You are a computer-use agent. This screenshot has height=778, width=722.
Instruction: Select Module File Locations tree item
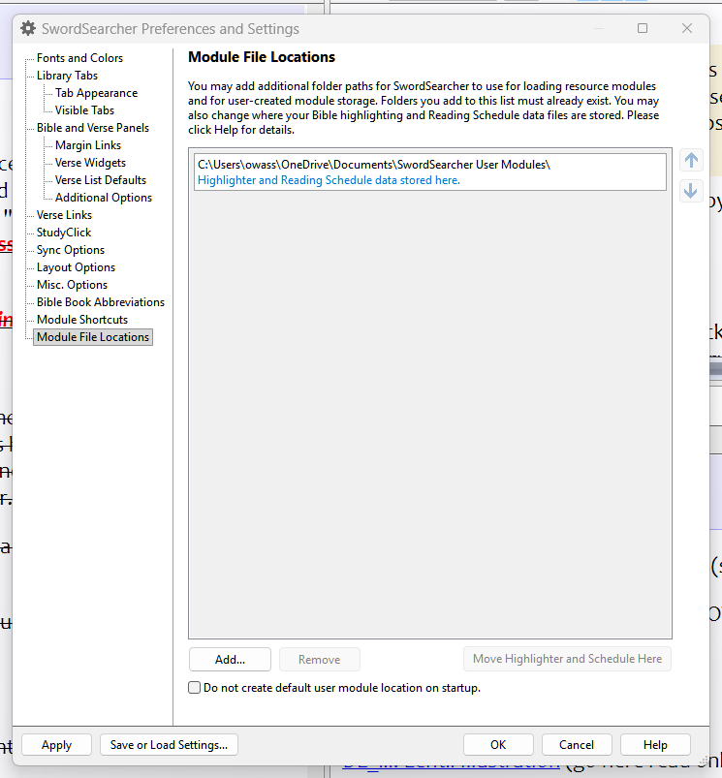click(93, 337)
